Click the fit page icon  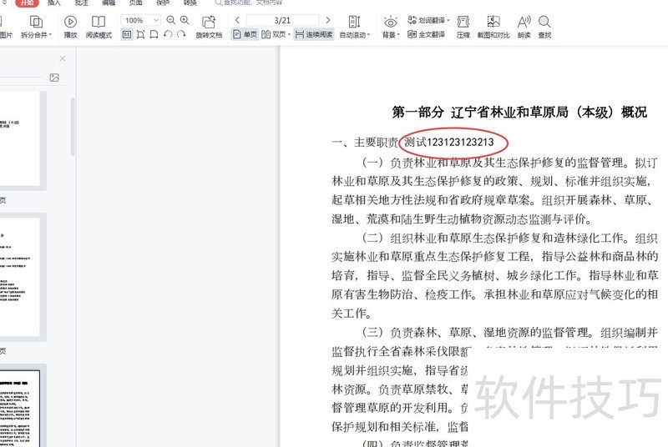(x=140, y=34)
